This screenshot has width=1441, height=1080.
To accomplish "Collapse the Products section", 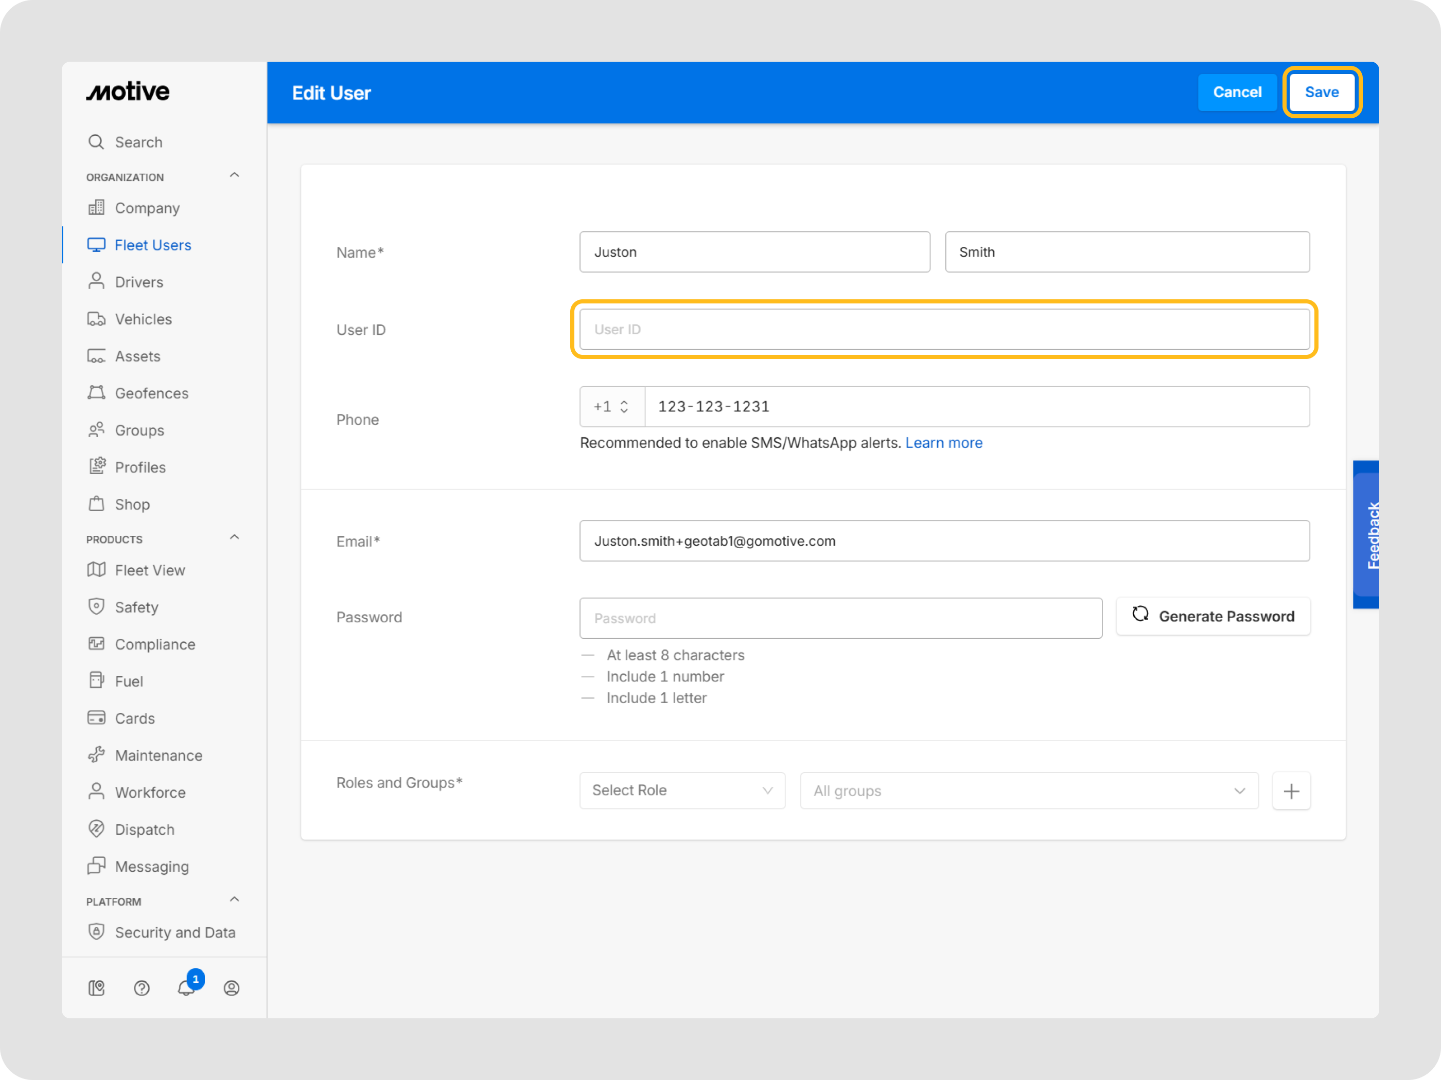I will pos(235,537).
